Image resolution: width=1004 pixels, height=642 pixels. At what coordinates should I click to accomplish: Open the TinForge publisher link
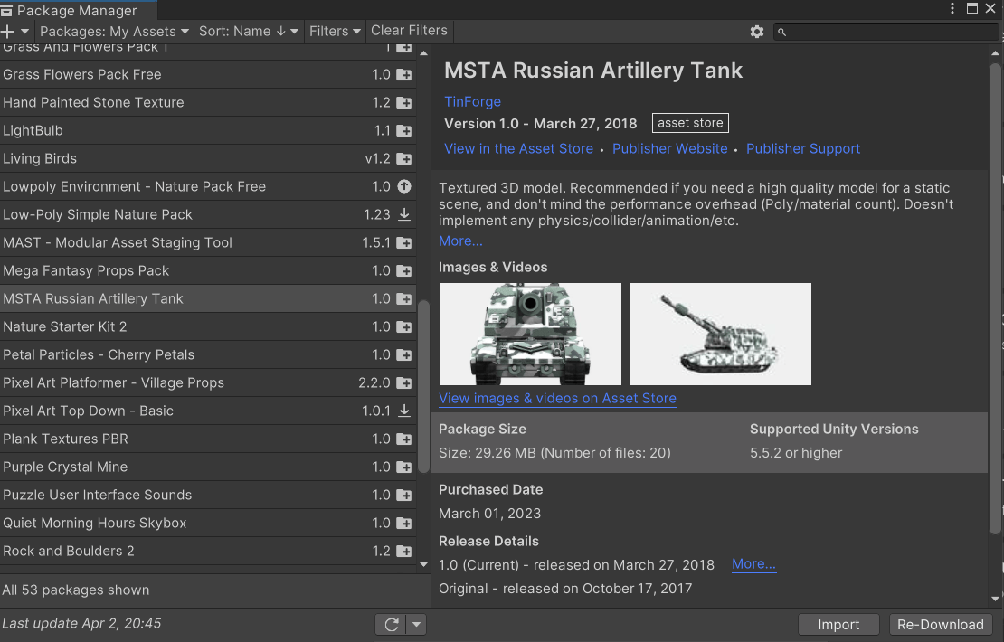pyautogui.click(x=472, y=102)
